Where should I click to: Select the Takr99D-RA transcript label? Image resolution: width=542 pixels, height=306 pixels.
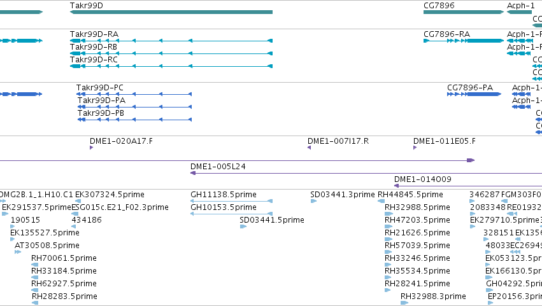pyautogui.click(x=94, y=34)
